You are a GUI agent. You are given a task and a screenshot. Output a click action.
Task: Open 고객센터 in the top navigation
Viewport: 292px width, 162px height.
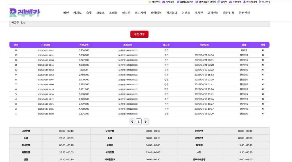pyautogui.click(x=213, y=13)
